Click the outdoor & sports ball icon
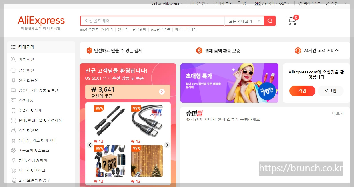The width and height of the screenshot is (354, 187). 13,150
